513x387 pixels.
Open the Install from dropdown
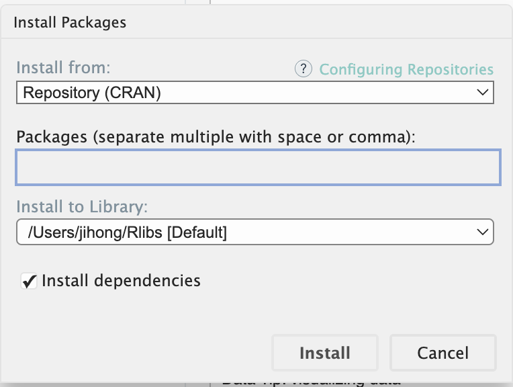[x=254, y=93]
